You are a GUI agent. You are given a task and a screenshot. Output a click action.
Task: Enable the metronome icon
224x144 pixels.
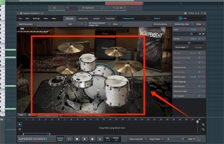[x=100, y=139]
